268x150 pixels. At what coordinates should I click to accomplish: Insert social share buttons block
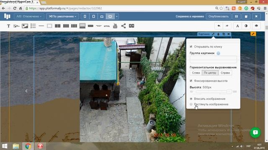124,26
